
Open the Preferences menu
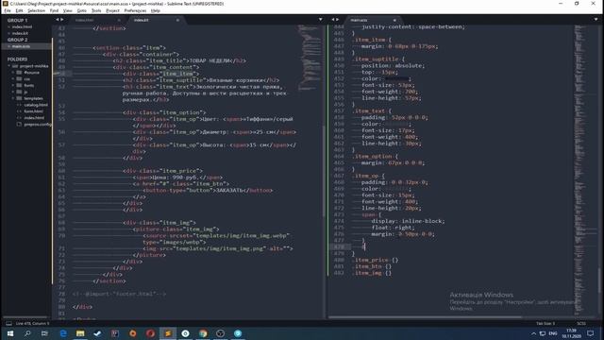tap(135, 10)
